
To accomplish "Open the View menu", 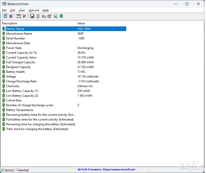I will pos(22,10).
